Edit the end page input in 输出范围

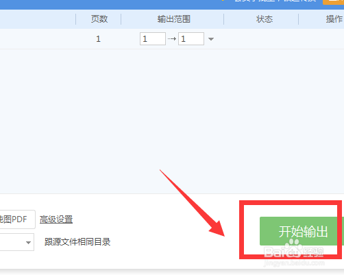click(x=191, y=39)
